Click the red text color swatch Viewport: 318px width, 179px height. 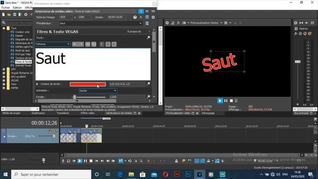point(88,84)
